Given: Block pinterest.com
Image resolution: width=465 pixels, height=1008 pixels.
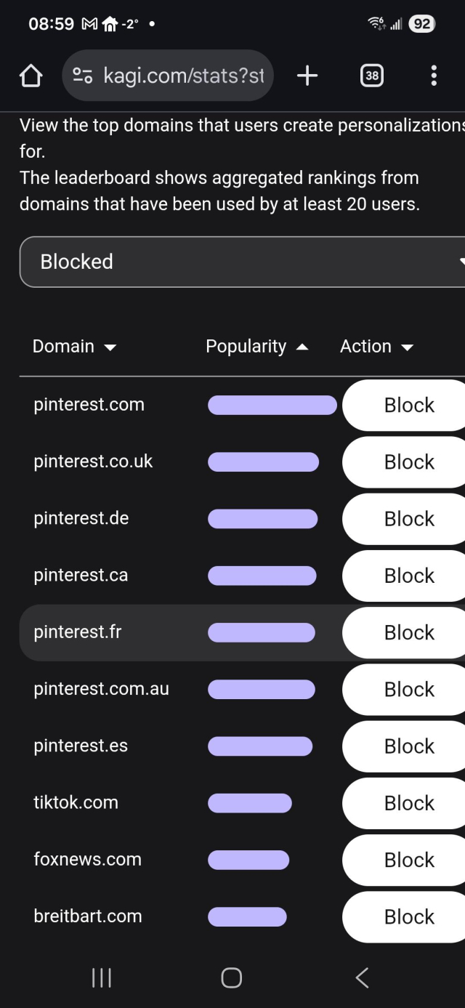Looking at the screenshot, I should (x=409, y=405).
